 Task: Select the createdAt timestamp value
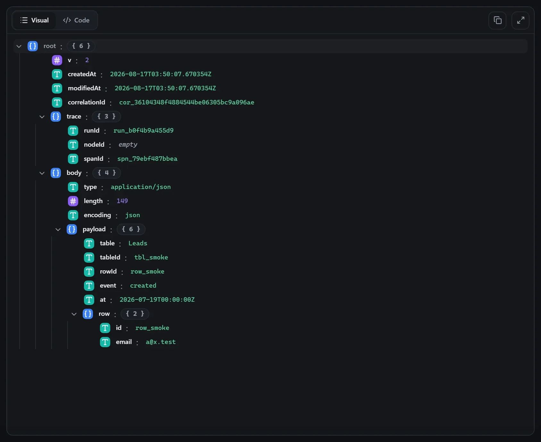click(161, 74)
